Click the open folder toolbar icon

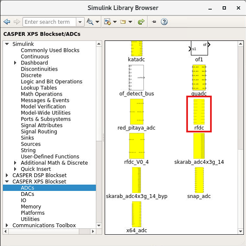pos(123,22)
